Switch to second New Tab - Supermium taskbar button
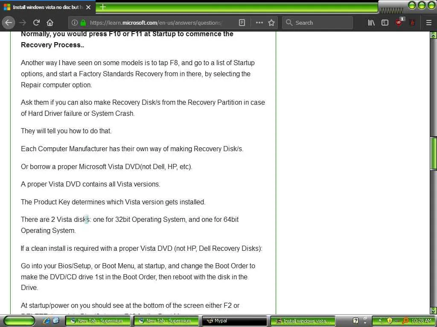The image size is (437, 327). coord(166,321)
